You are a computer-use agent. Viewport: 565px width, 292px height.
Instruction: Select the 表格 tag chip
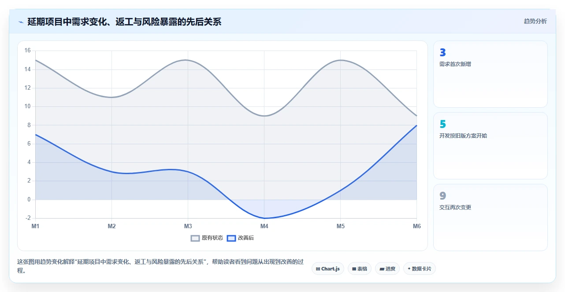[x=360, y=269]
